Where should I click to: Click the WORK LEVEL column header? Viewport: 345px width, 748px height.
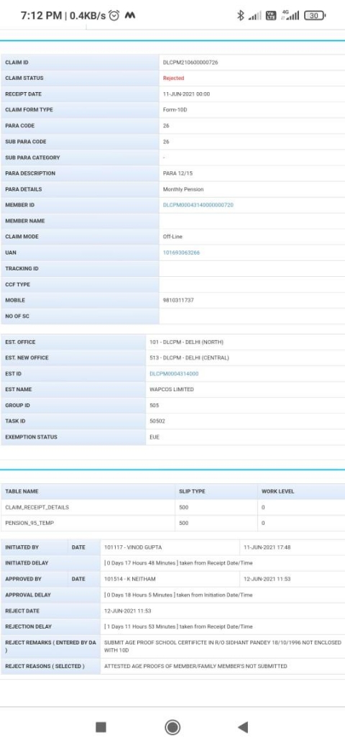point(278,491)
